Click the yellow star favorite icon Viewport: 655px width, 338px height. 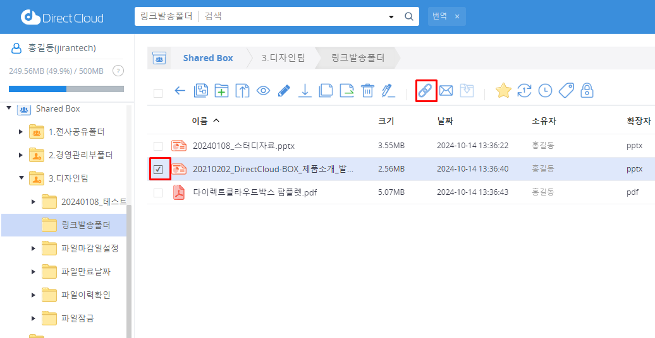pos(503,91)
